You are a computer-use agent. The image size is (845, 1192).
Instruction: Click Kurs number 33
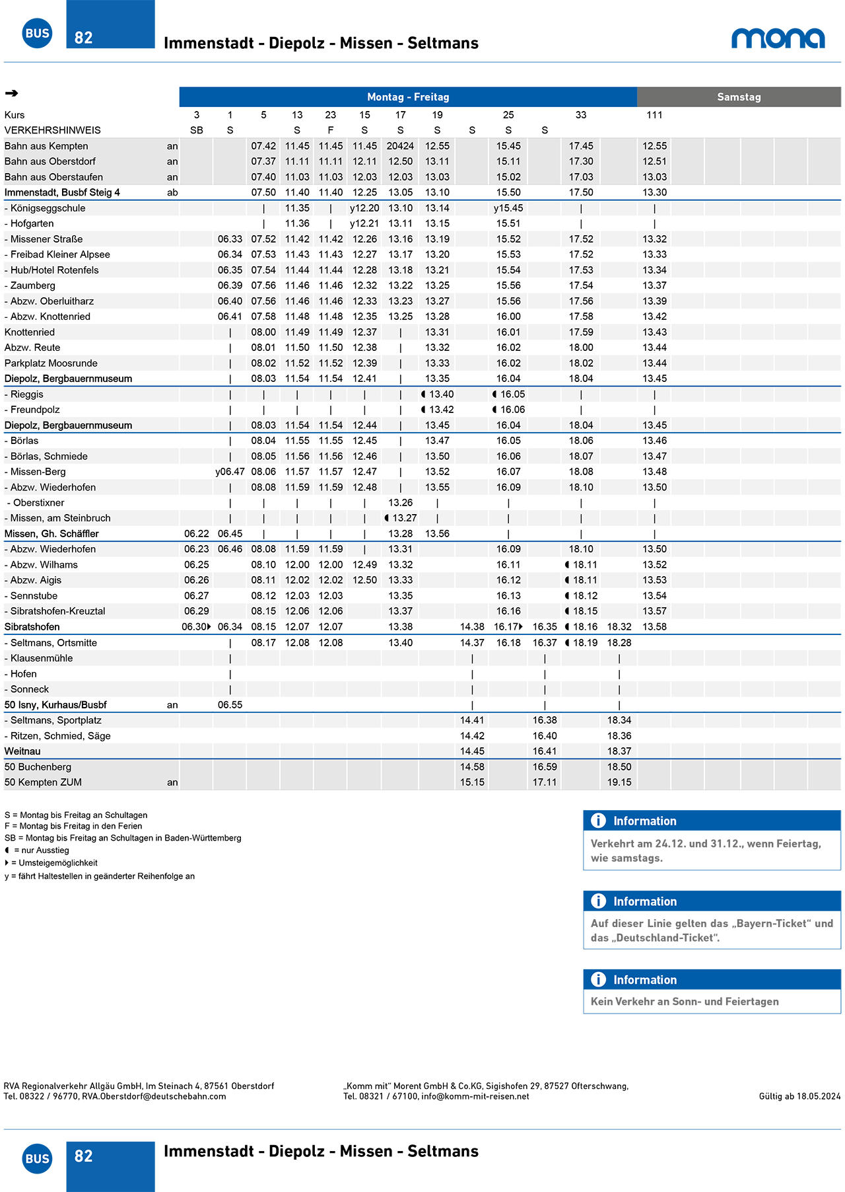tap(581, 115)
